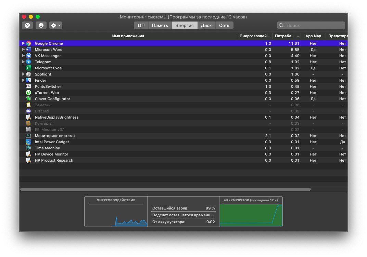Image resolution: width=367 pixels, height=257 pixels.
Task: Open the process info (i) button
Action: coord(41,25)
